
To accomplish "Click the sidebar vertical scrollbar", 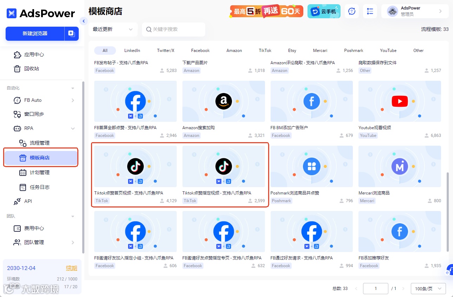I will (83, 167).
